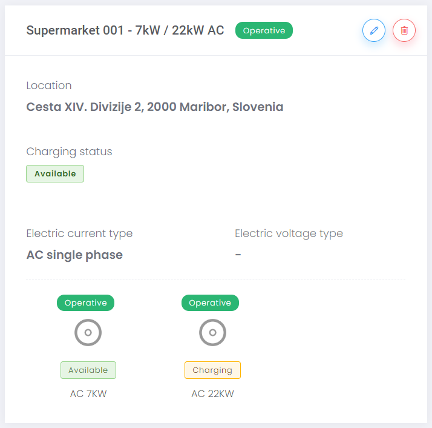432x428 pixels.
Task: Click the Location field label
Action: click(x=49, y=85)
